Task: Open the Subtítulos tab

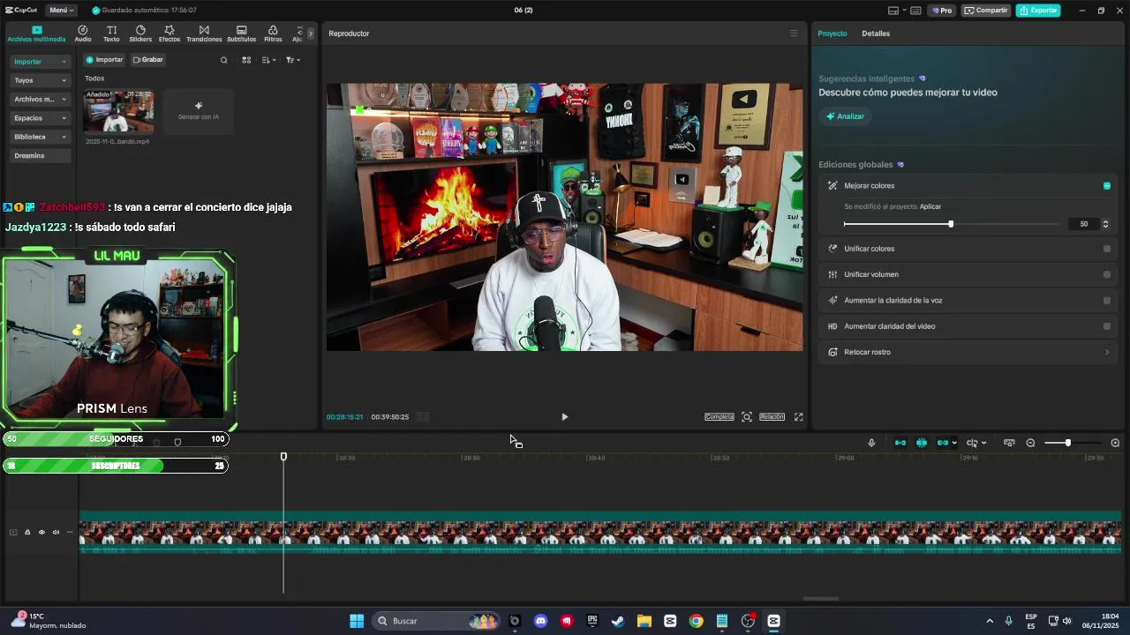Action: pyautogui.click(x=241, y=34)
